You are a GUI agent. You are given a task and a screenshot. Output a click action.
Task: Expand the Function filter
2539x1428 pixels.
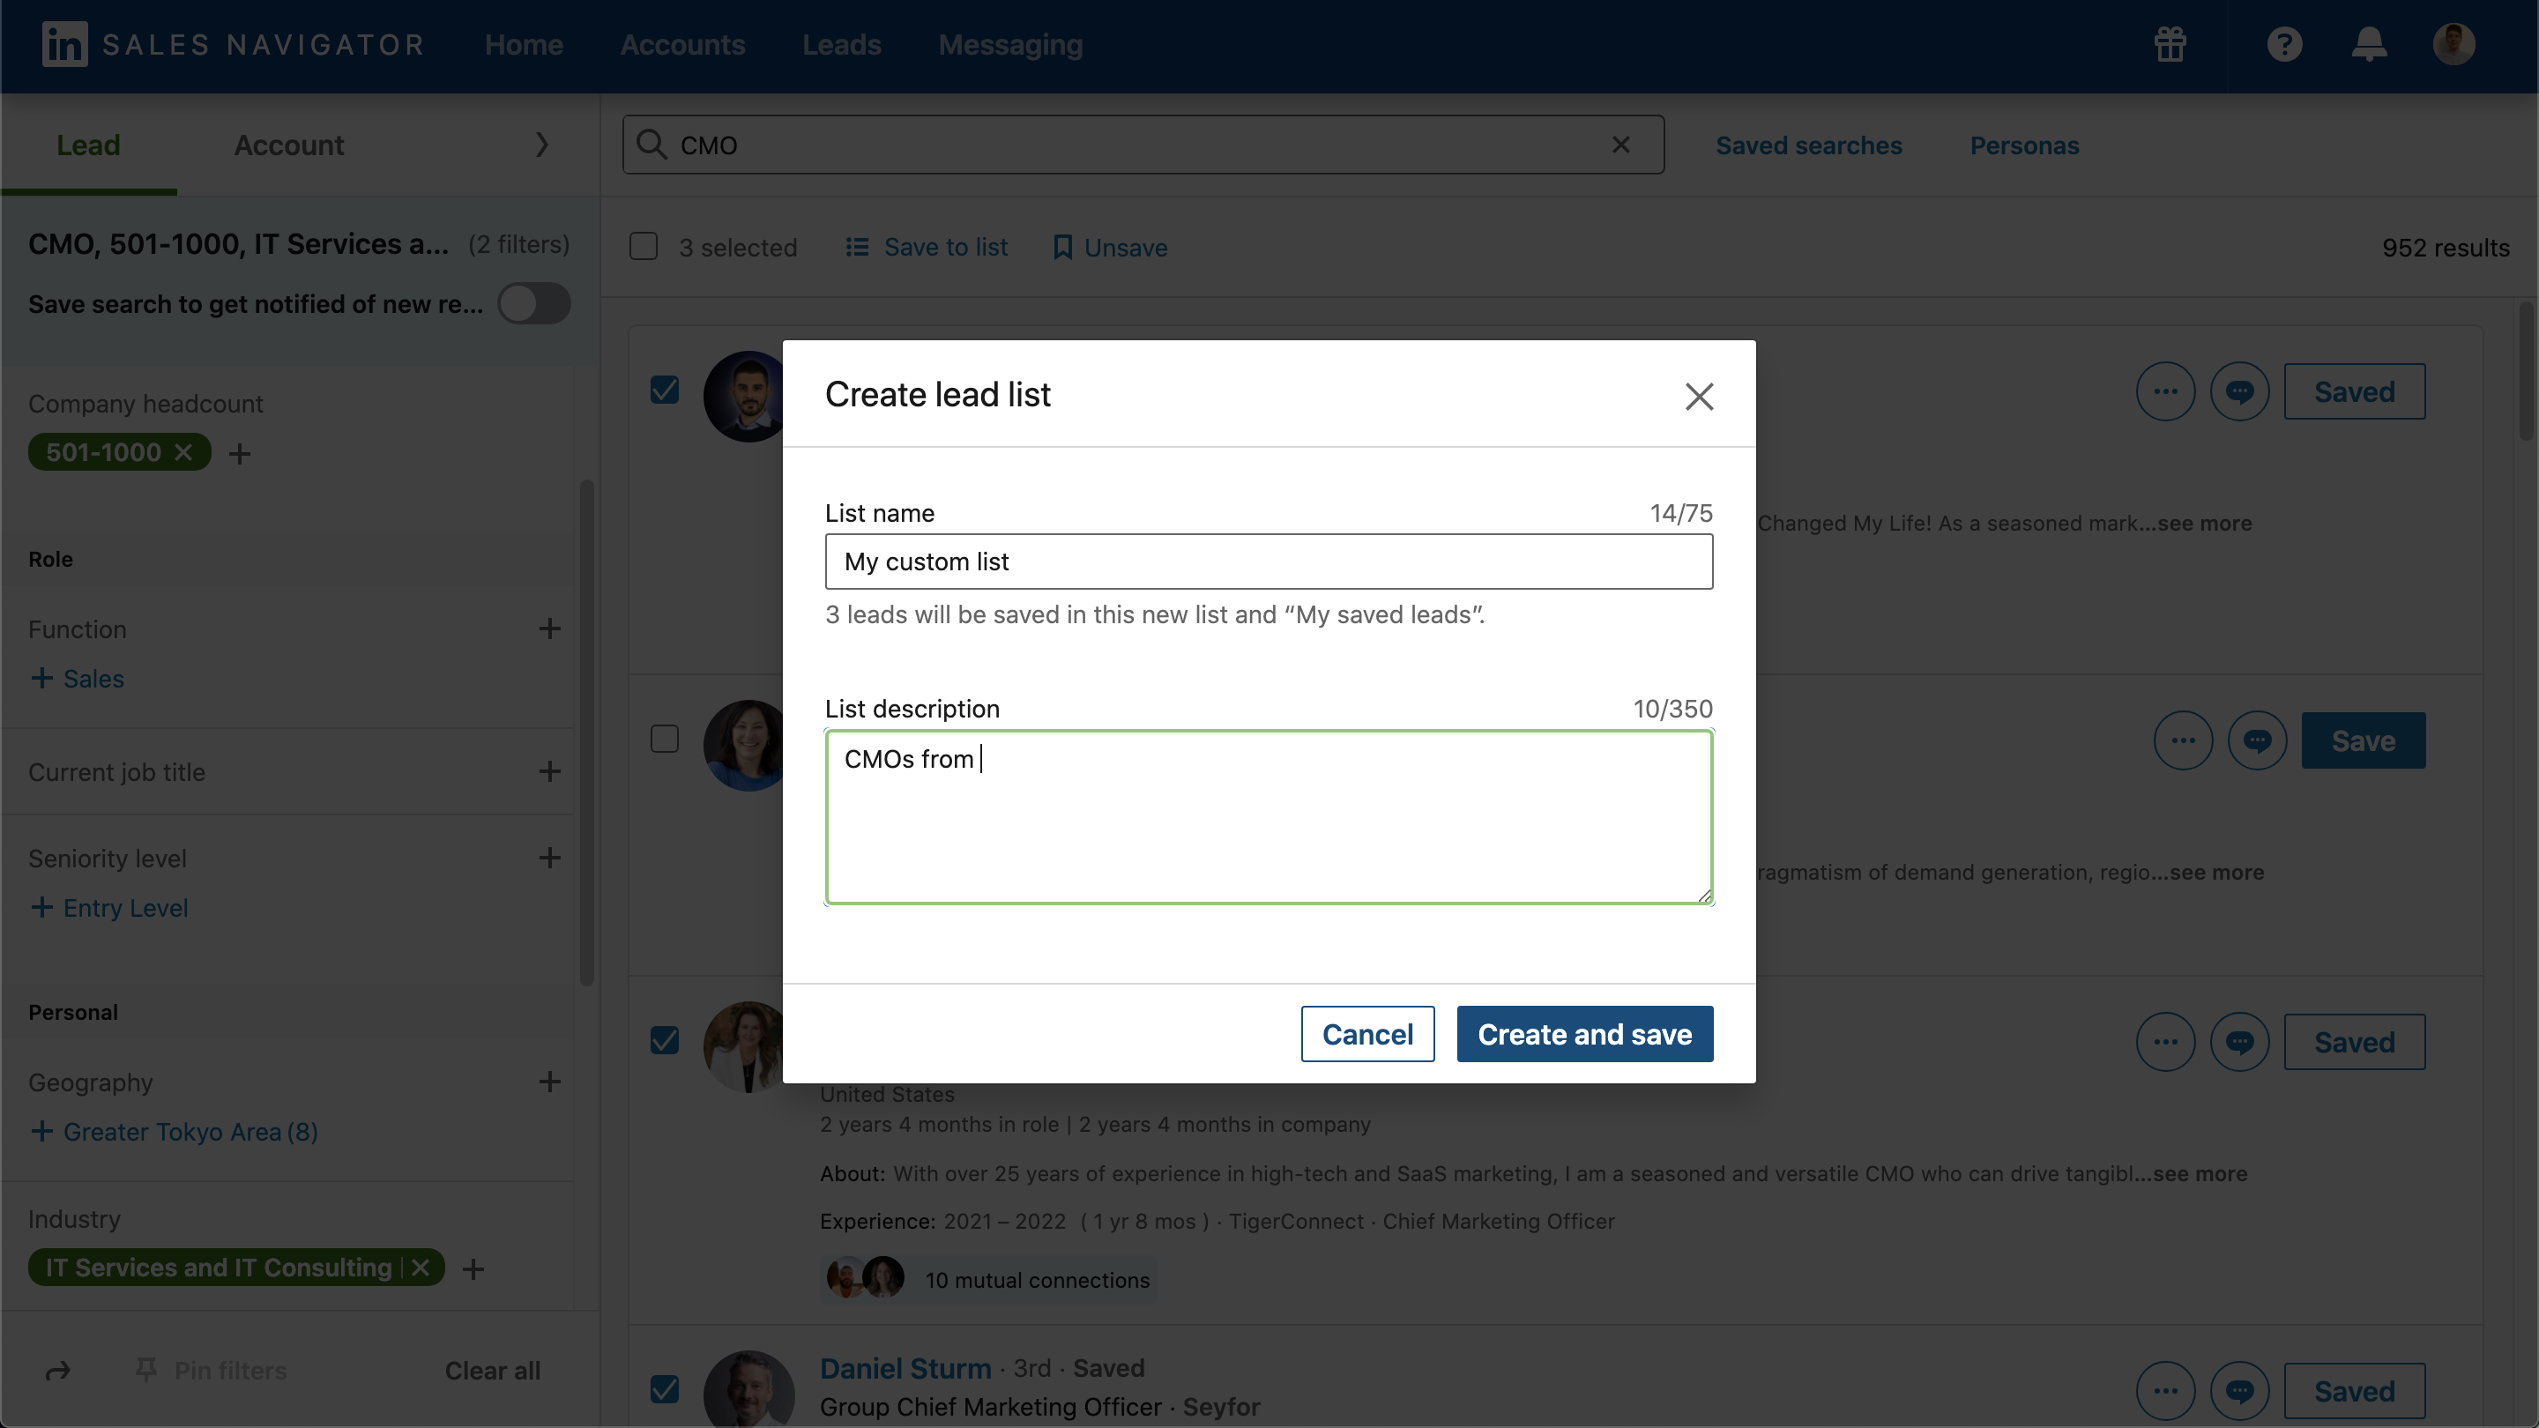coord(550,628)
